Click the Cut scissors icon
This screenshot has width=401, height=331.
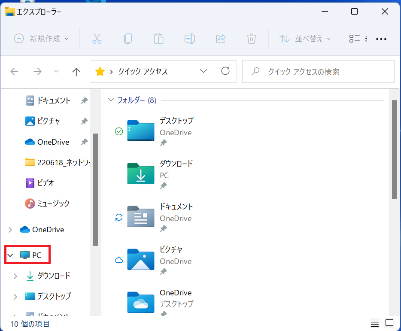click(97, 39)
